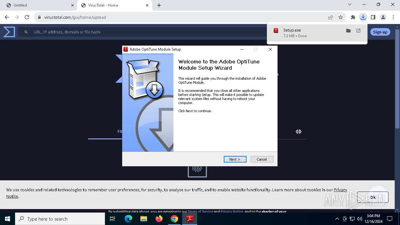Reload the VirusTotal page
This screenshot has height=225, width=400.
[x=27, y=17]
